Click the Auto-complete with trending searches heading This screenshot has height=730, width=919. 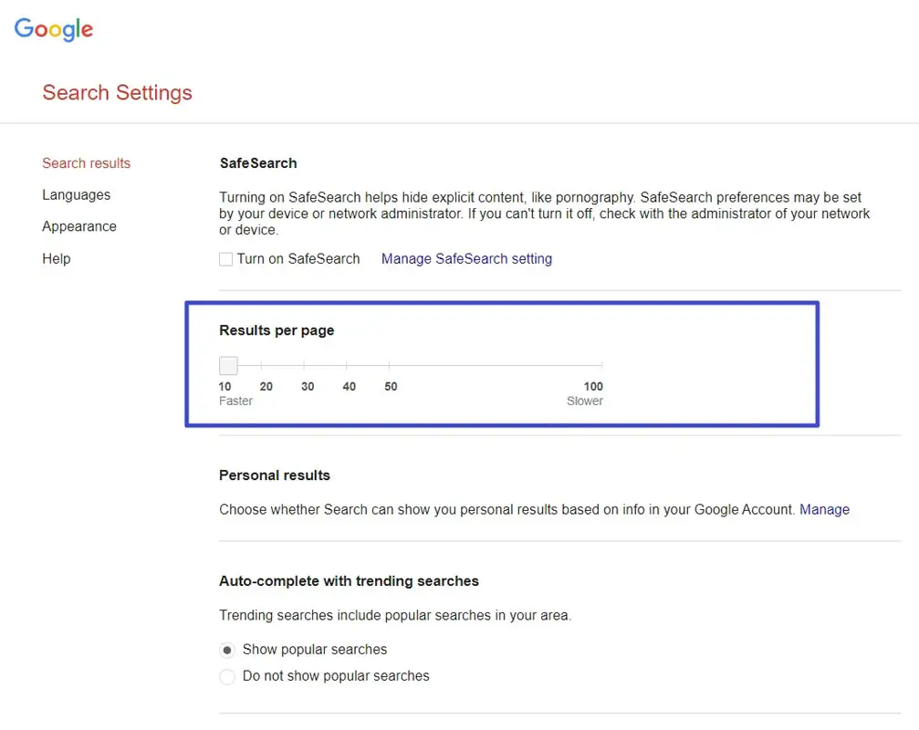[349, 581]
